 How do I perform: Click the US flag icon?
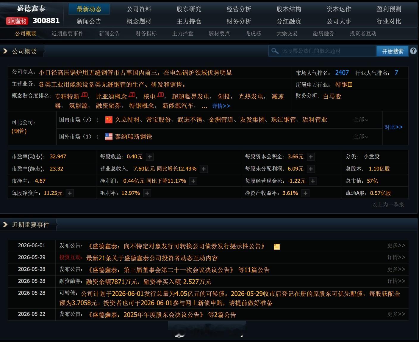click(x=109, y=136)
